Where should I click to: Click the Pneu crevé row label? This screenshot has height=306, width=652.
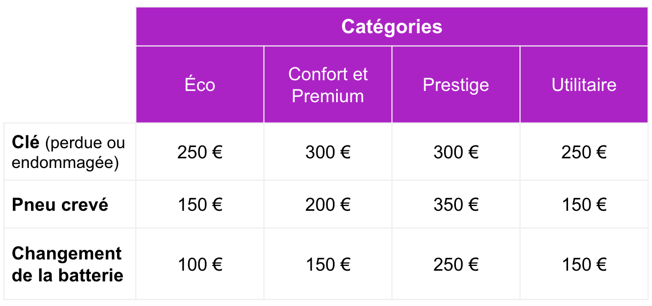pyautogui.click(x=60, y=204)
